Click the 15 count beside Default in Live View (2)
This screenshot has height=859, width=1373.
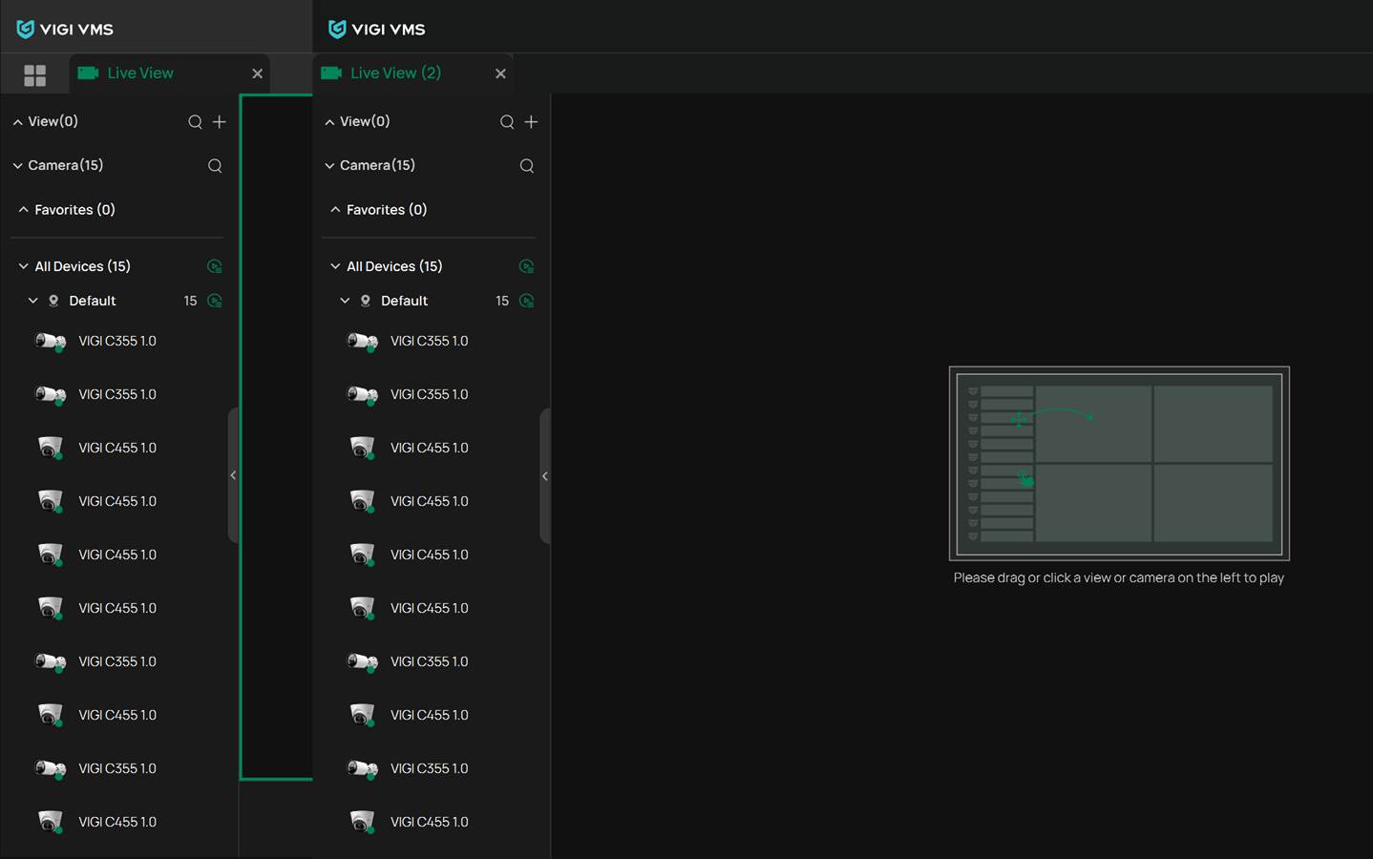502,301
